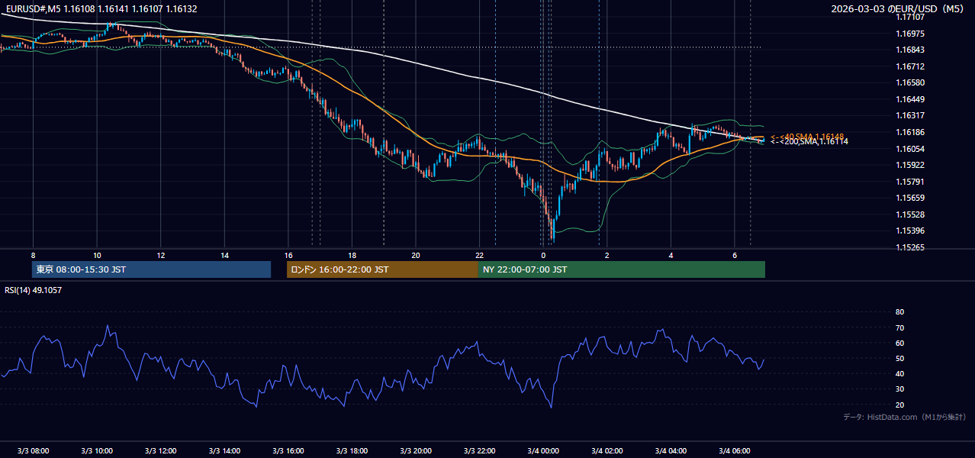Click the 3/3 18:00 date label

click(x=352, y=450)
